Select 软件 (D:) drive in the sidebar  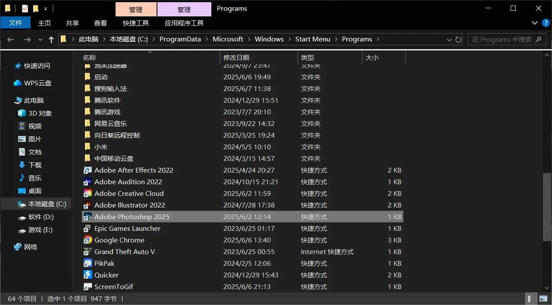pyautogui.click(x=36, y=217)
